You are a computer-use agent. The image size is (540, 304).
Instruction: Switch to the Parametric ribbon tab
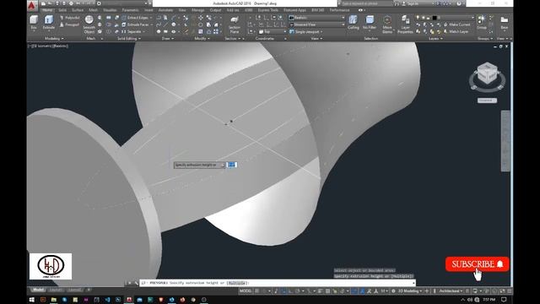[130, 10]
